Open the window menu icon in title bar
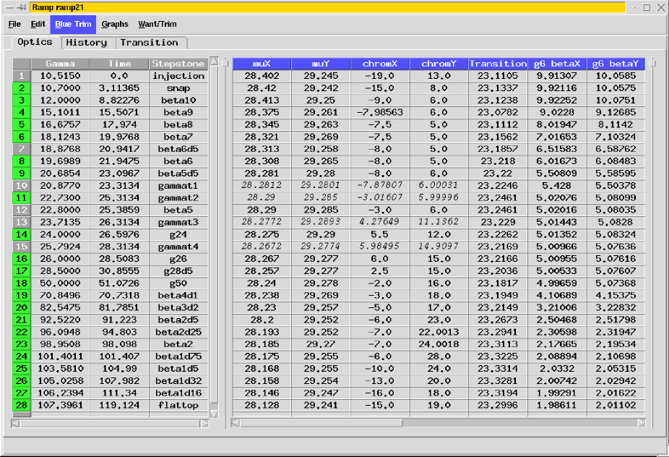Image resolution: width=669 pixels, height=457 pixels. (x=10, y=8)
